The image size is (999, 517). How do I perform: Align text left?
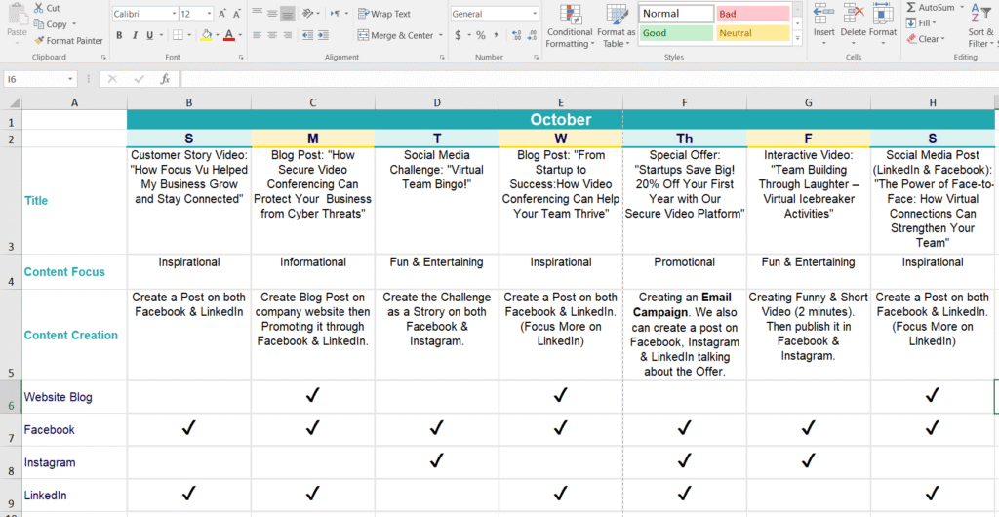257,36
